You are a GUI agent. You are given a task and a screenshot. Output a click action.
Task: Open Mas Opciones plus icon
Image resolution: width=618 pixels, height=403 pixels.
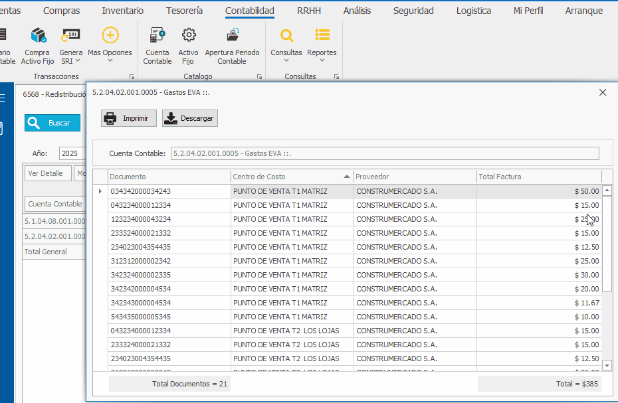click(x=110, y=35)
